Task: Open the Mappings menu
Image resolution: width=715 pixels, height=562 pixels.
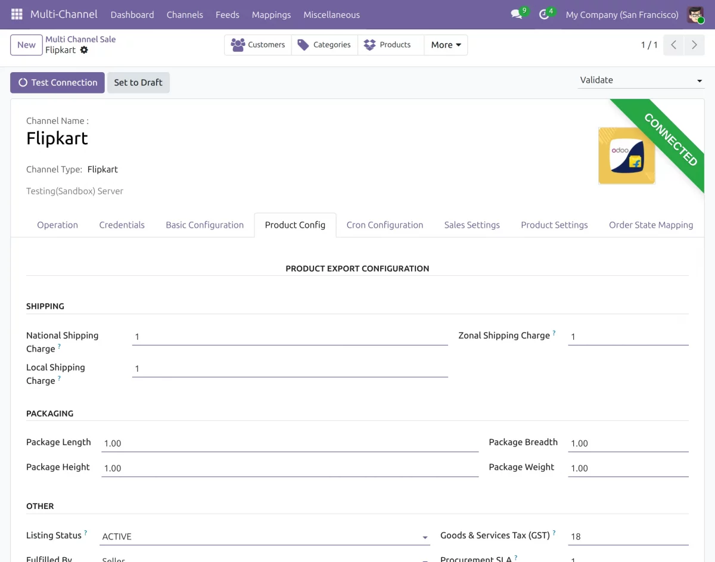Action: coord(271,14)
